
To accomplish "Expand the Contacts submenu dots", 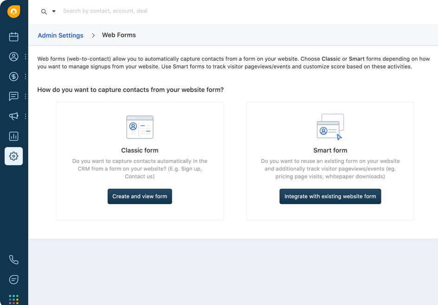I will 26,57.
